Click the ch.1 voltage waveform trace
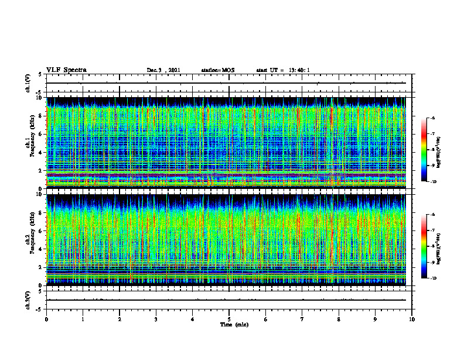This screenshot has width=464, height=358. pyautogui.click(x=226, y=83)
